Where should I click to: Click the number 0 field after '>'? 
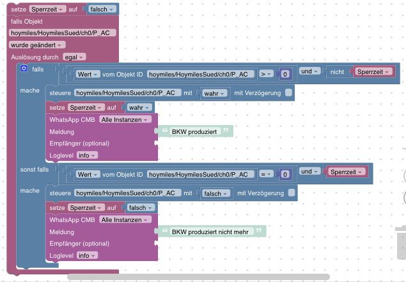[x=285, y=74]
